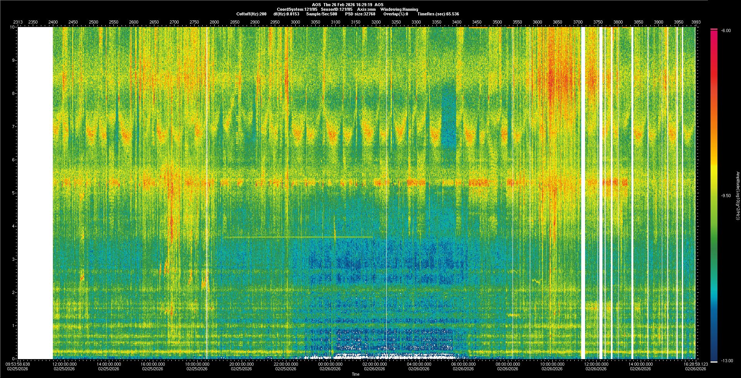Click the TimeRes.(sec):65.536 label
Viewport: 741px width, 378px height.
438,14
